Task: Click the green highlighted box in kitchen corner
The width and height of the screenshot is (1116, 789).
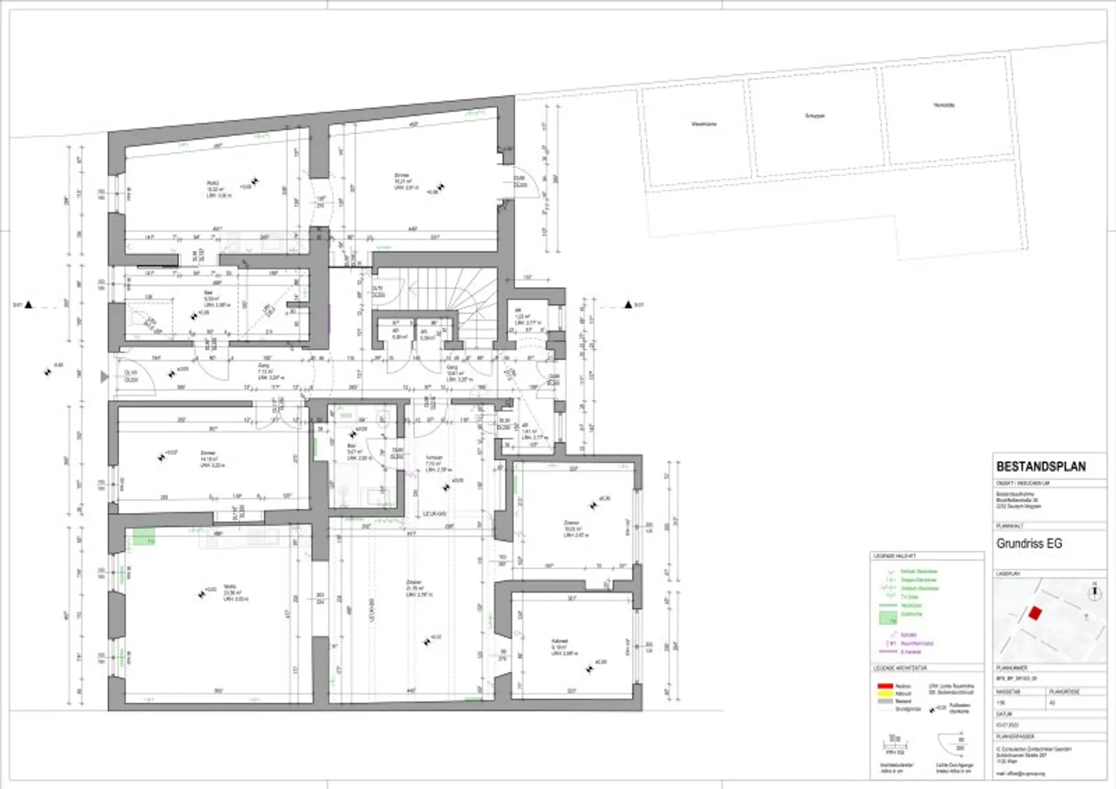Action: 144,537
